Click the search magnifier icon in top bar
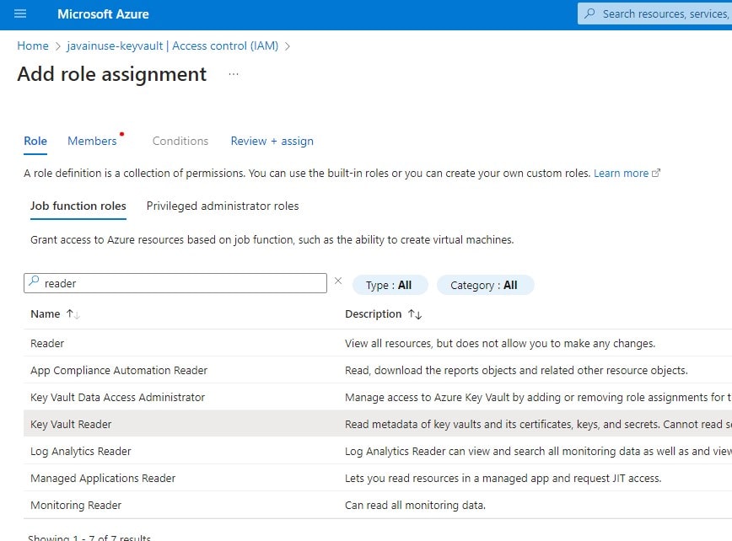Image resolution: width=732 pixels, height=541 pixels. (590, 13)
